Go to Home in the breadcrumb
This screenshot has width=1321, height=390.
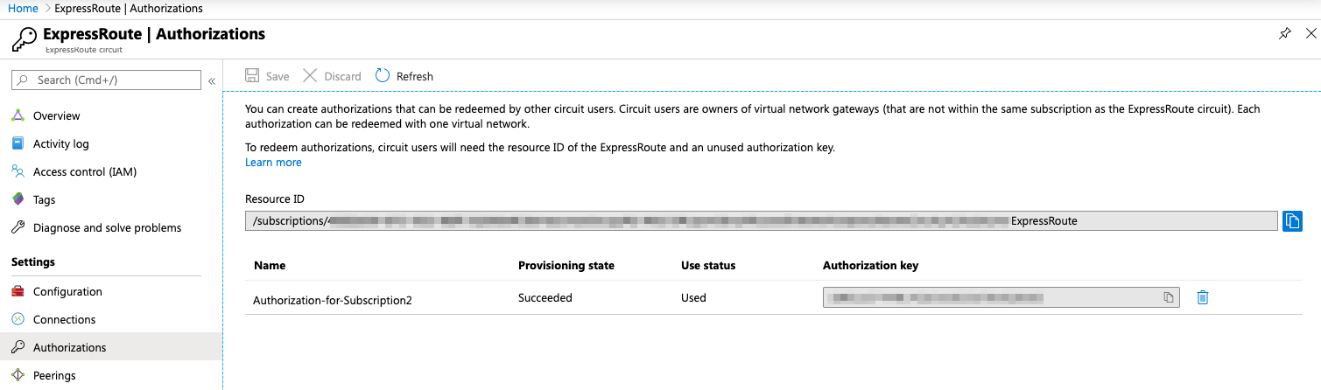coord(23,9)
